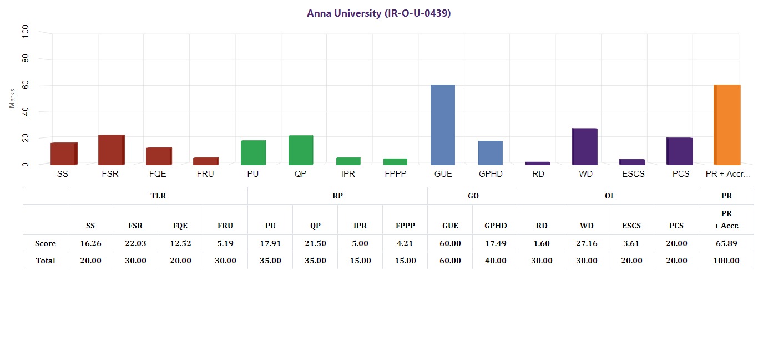758x337 pixels.
Task: Click the GUE label on chart x-axis
Action: (443, 174)
